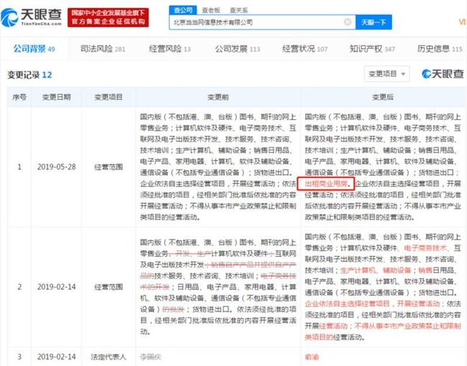Click row number 2 in 序号 column

click(19, 287)
